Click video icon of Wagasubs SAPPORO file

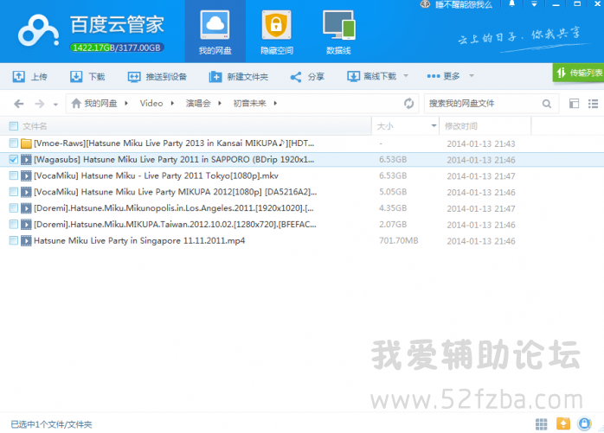point(26,159)
